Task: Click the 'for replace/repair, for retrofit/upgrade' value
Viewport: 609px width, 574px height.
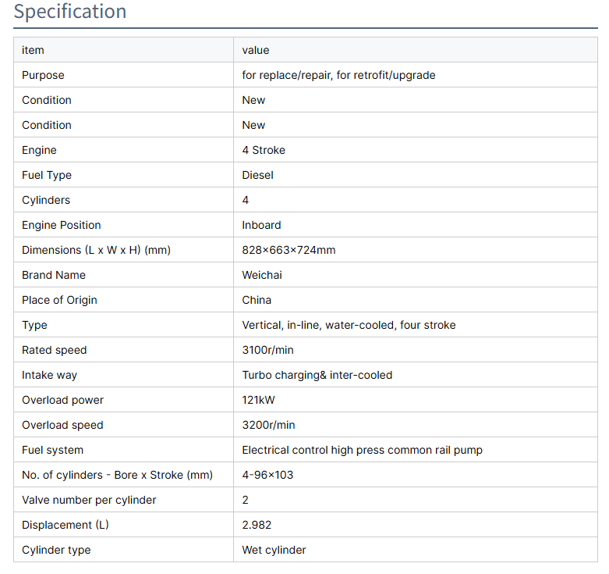Action: 338,75
